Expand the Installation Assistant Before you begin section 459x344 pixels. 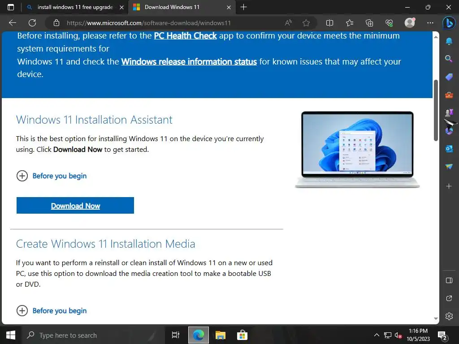[x=52, y=176]
